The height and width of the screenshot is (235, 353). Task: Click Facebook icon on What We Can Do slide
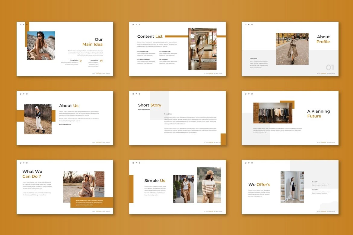click(20, 163)
